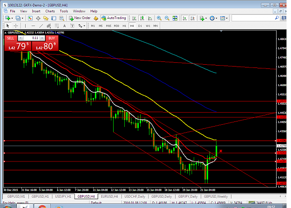Select the W1 timeframe button

click(x=148, y=26)
